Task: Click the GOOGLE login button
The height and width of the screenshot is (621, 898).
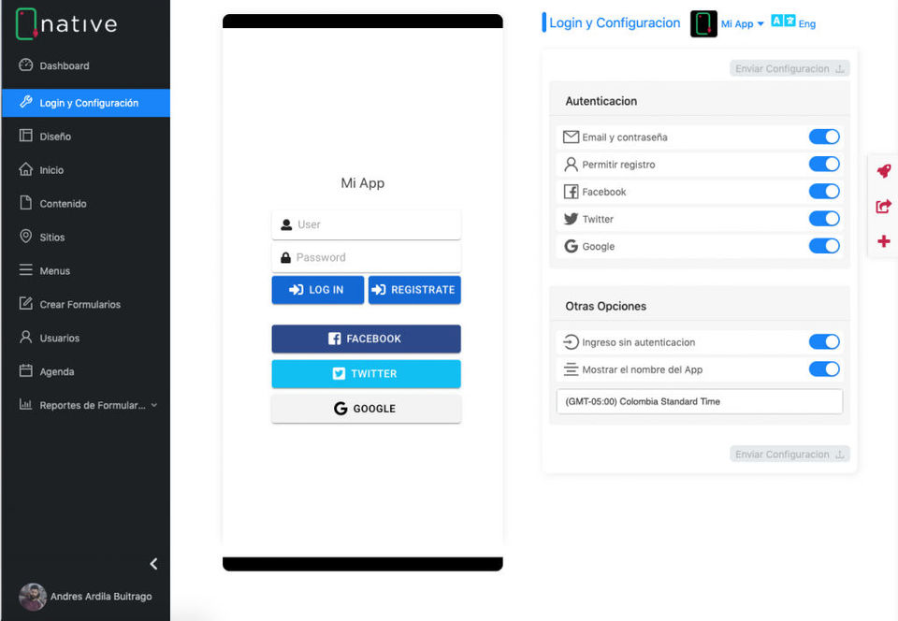Action: pos(366,409)
